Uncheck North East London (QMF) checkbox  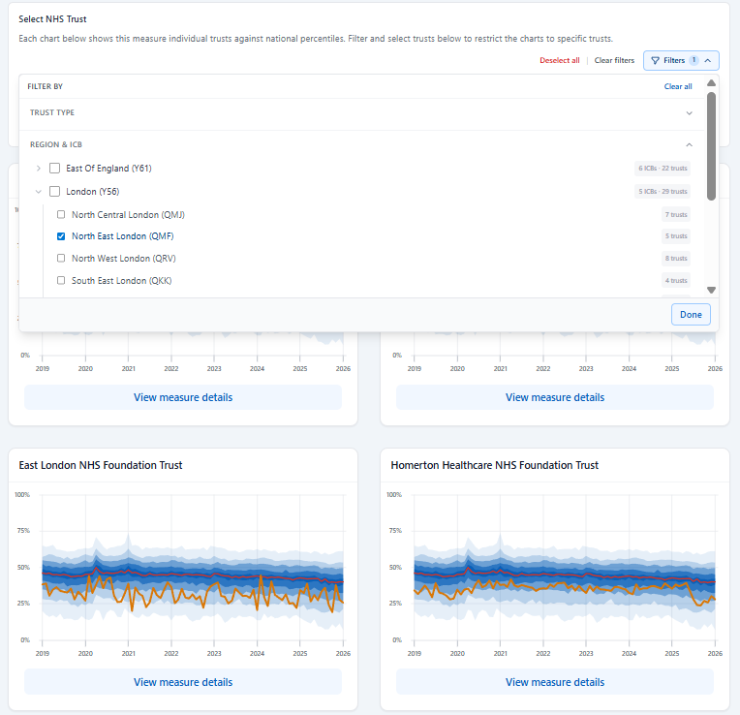click(x=62, y=236)
